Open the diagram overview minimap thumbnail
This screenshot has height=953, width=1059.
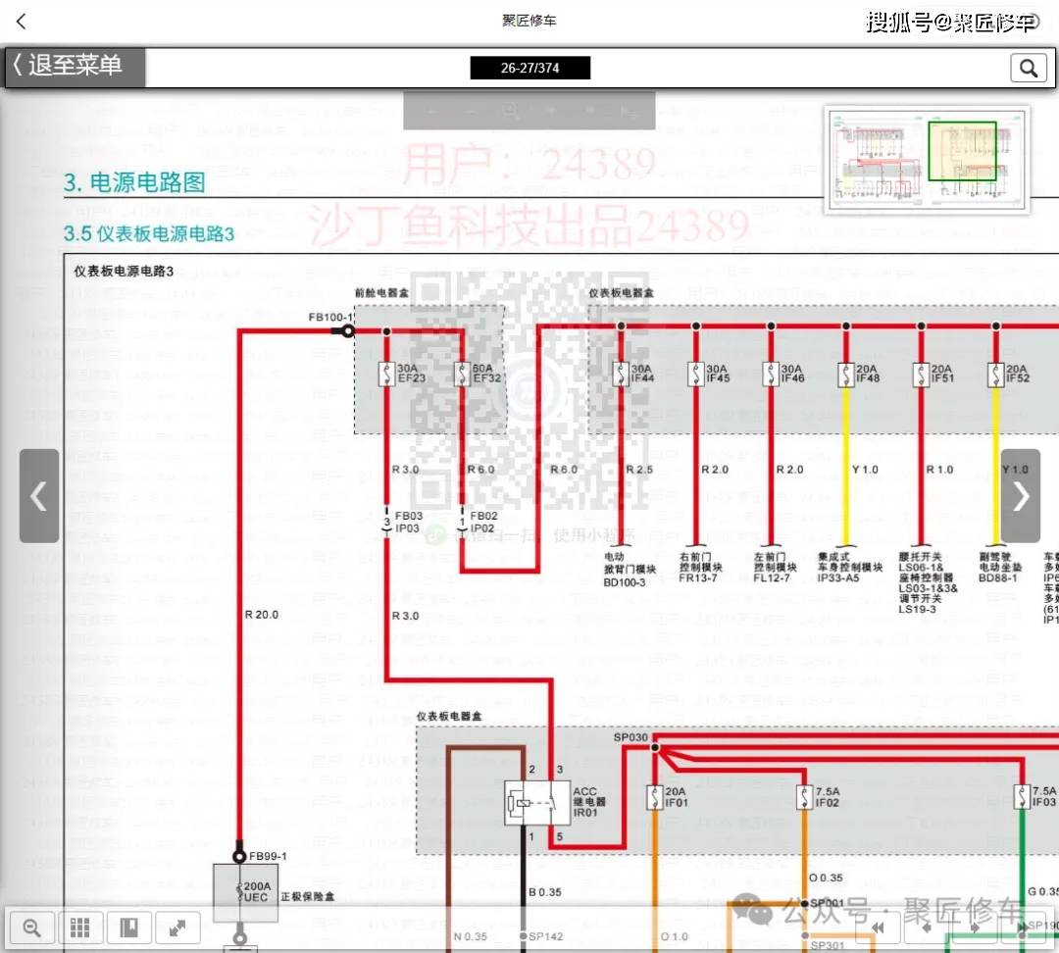(x=927, y=160)
